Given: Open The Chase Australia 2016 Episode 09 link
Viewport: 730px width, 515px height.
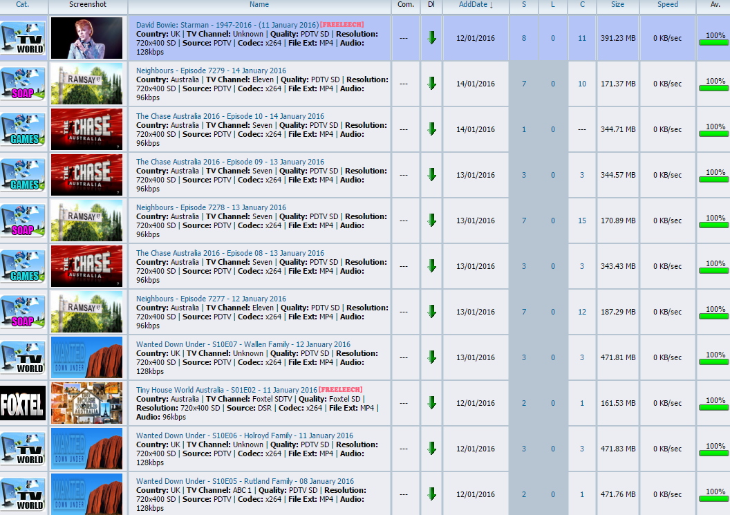Looking at the screenshot, I should point(230,162).
